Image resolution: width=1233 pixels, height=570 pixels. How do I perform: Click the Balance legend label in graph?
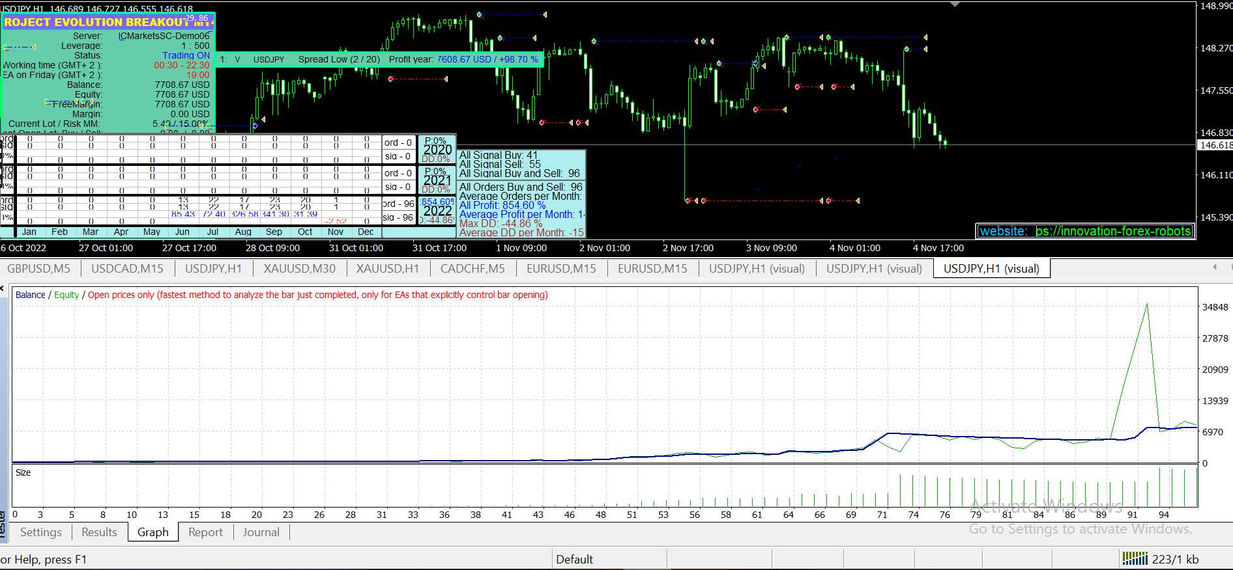(x=30, y=295)
